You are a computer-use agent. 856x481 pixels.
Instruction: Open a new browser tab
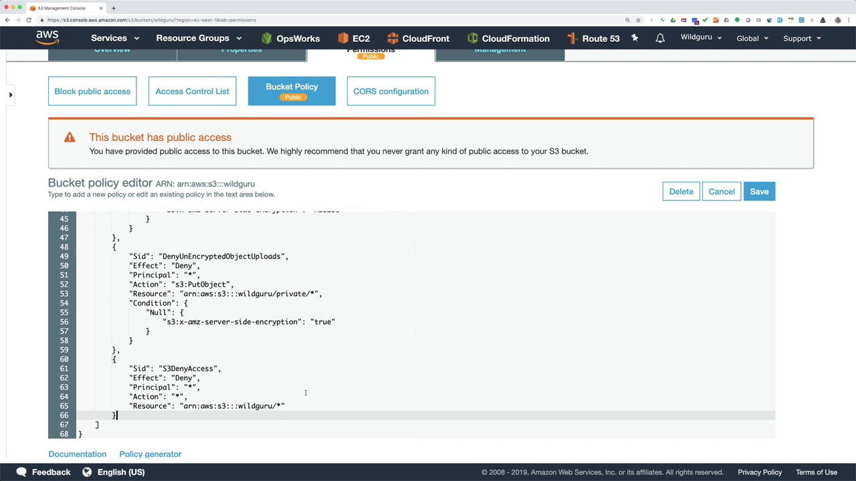(x=114, y=8)
